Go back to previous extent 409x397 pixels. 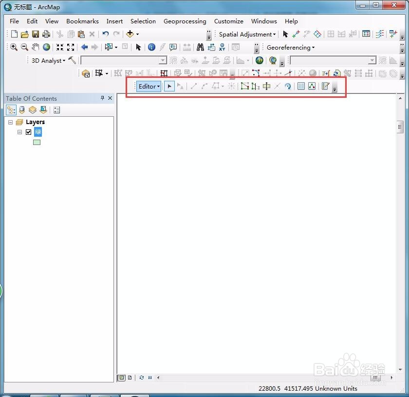point(84,47)
